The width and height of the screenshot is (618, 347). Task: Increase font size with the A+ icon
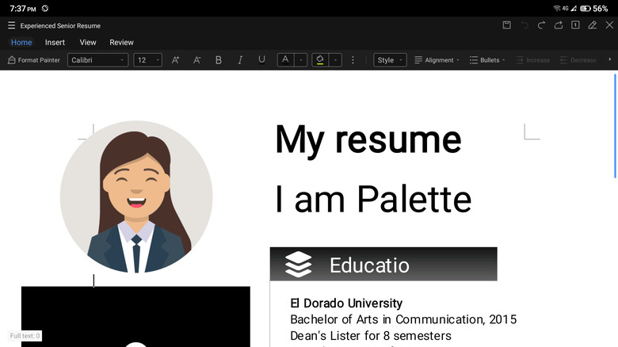(x=176, y=60)
